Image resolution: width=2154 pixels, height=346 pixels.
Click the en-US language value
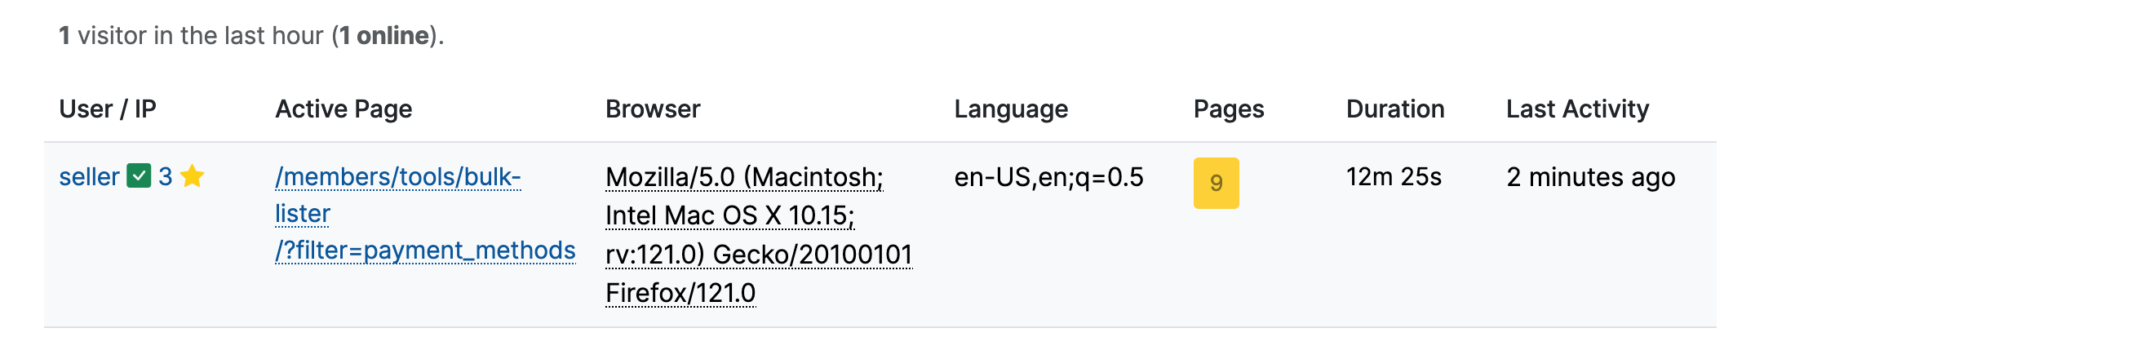pyautogui.click(x=1048, y=177)
